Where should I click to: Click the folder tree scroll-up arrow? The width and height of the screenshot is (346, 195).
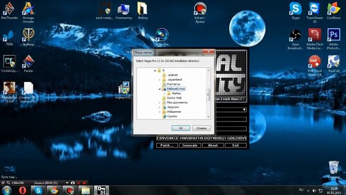click(x=208, y=70)
